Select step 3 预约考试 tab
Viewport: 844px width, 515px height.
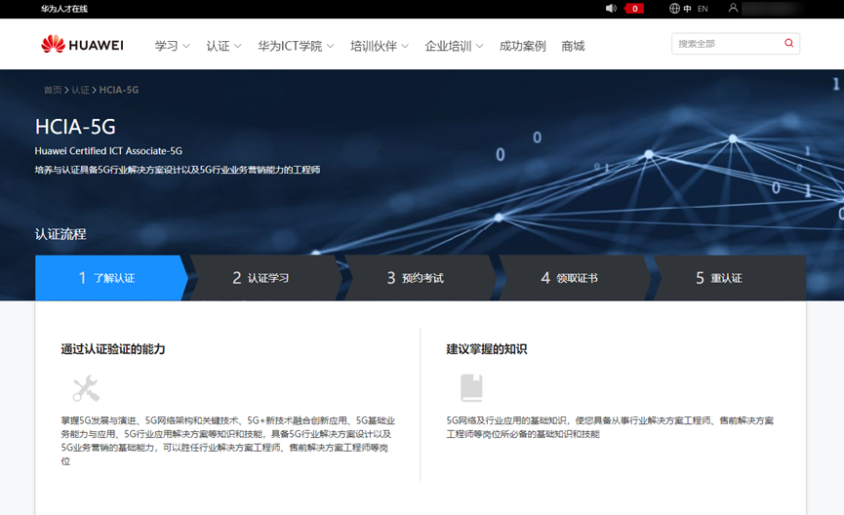[420, 278]
